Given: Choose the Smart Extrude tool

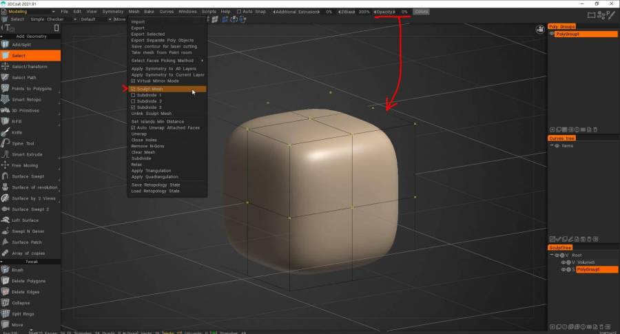Looking at the screenshot, I should pos(28,154).
